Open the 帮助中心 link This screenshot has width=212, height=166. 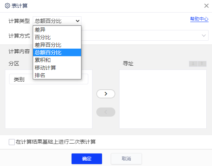coord(199,19)
